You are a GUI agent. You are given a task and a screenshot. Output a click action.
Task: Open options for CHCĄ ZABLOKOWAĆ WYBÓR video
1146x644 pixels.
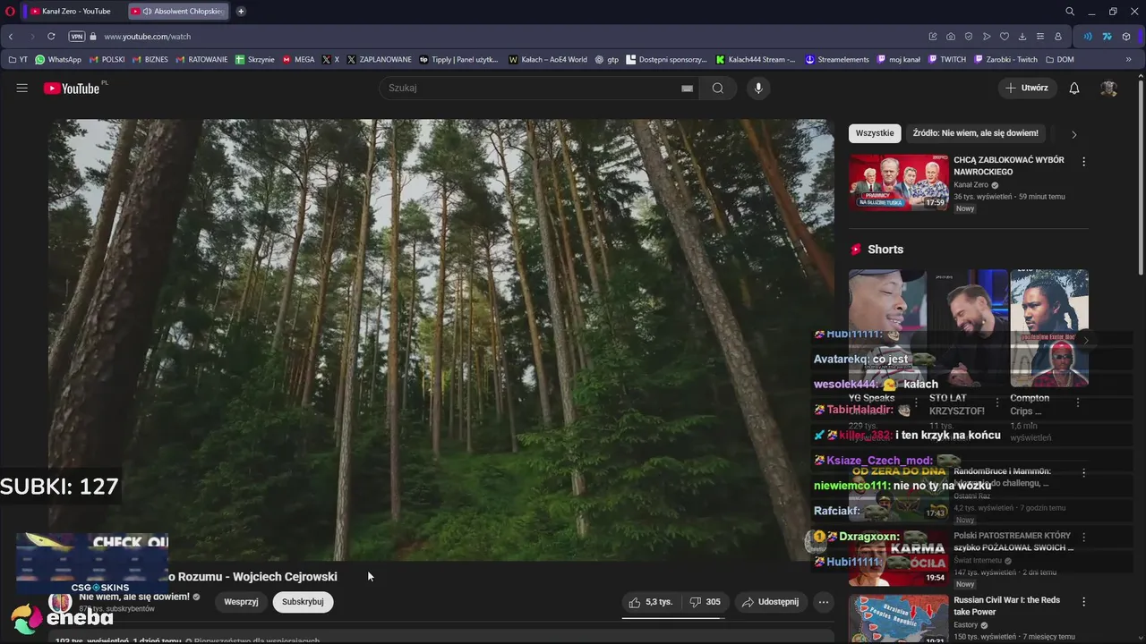tap(1083, 162)
